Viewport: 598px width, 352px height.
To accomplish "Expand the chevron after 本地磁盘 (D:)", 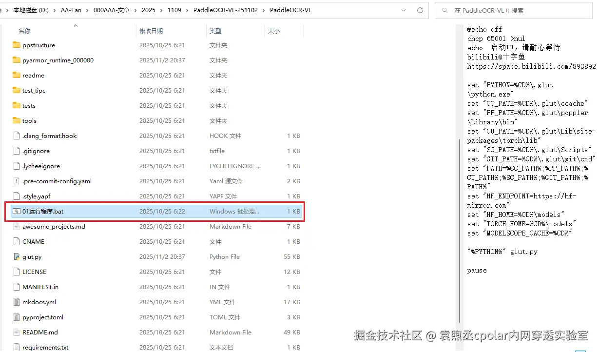I will (55, 10).
